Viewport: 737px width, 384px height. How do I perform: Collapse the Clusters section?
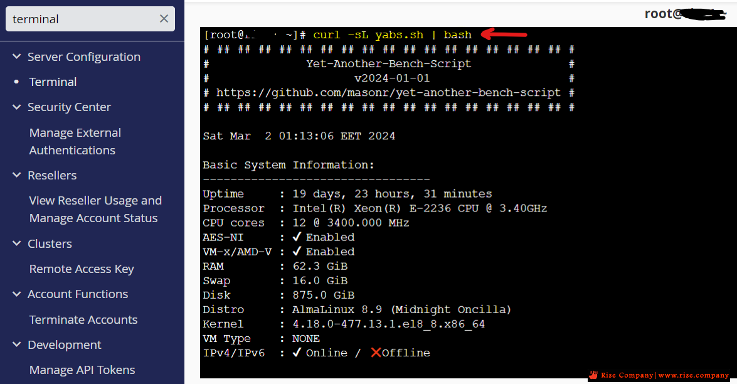tap(17, 243)
